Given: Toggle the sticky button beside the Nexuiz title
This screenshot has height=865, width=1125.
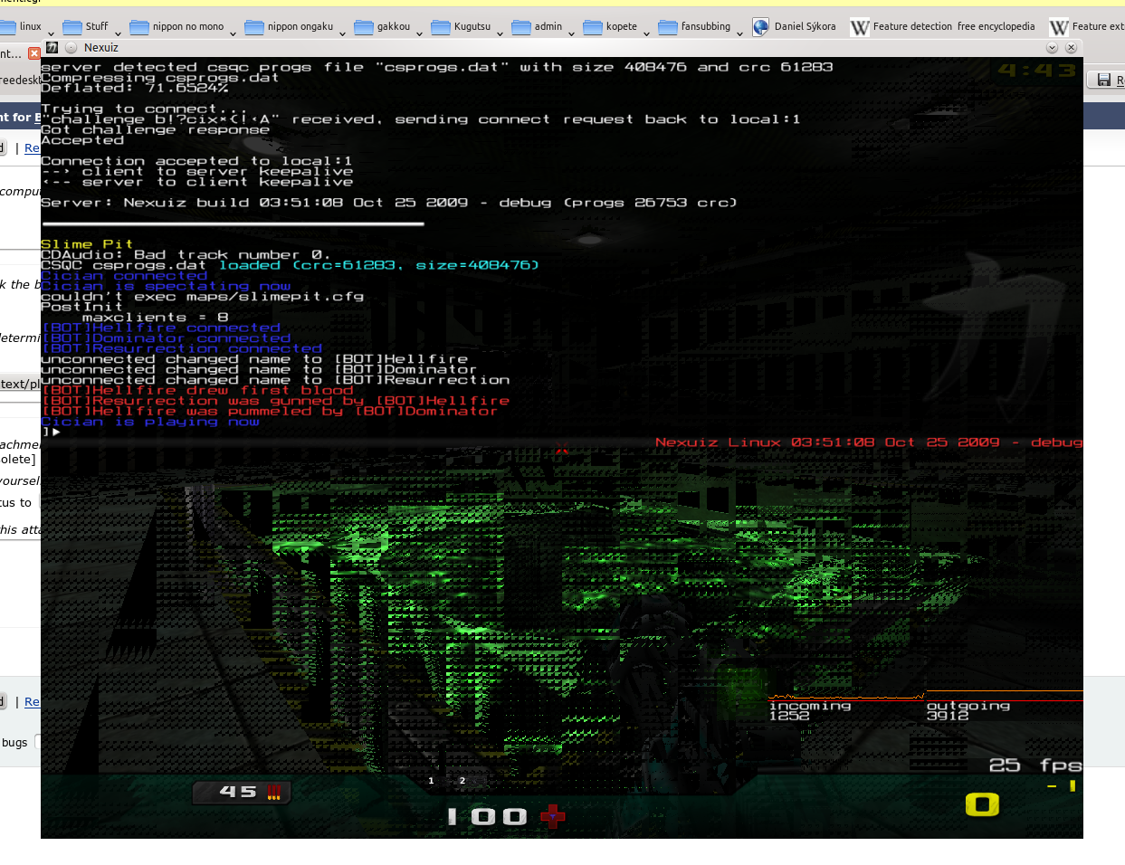Looking at the screenshot, I should point(71,48).
